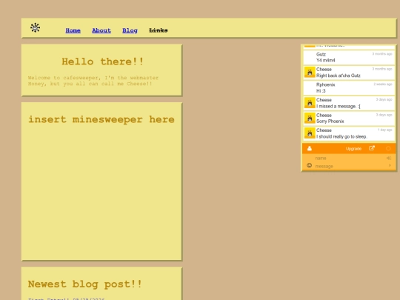Click the send arrow beside message field

point(390,166)
